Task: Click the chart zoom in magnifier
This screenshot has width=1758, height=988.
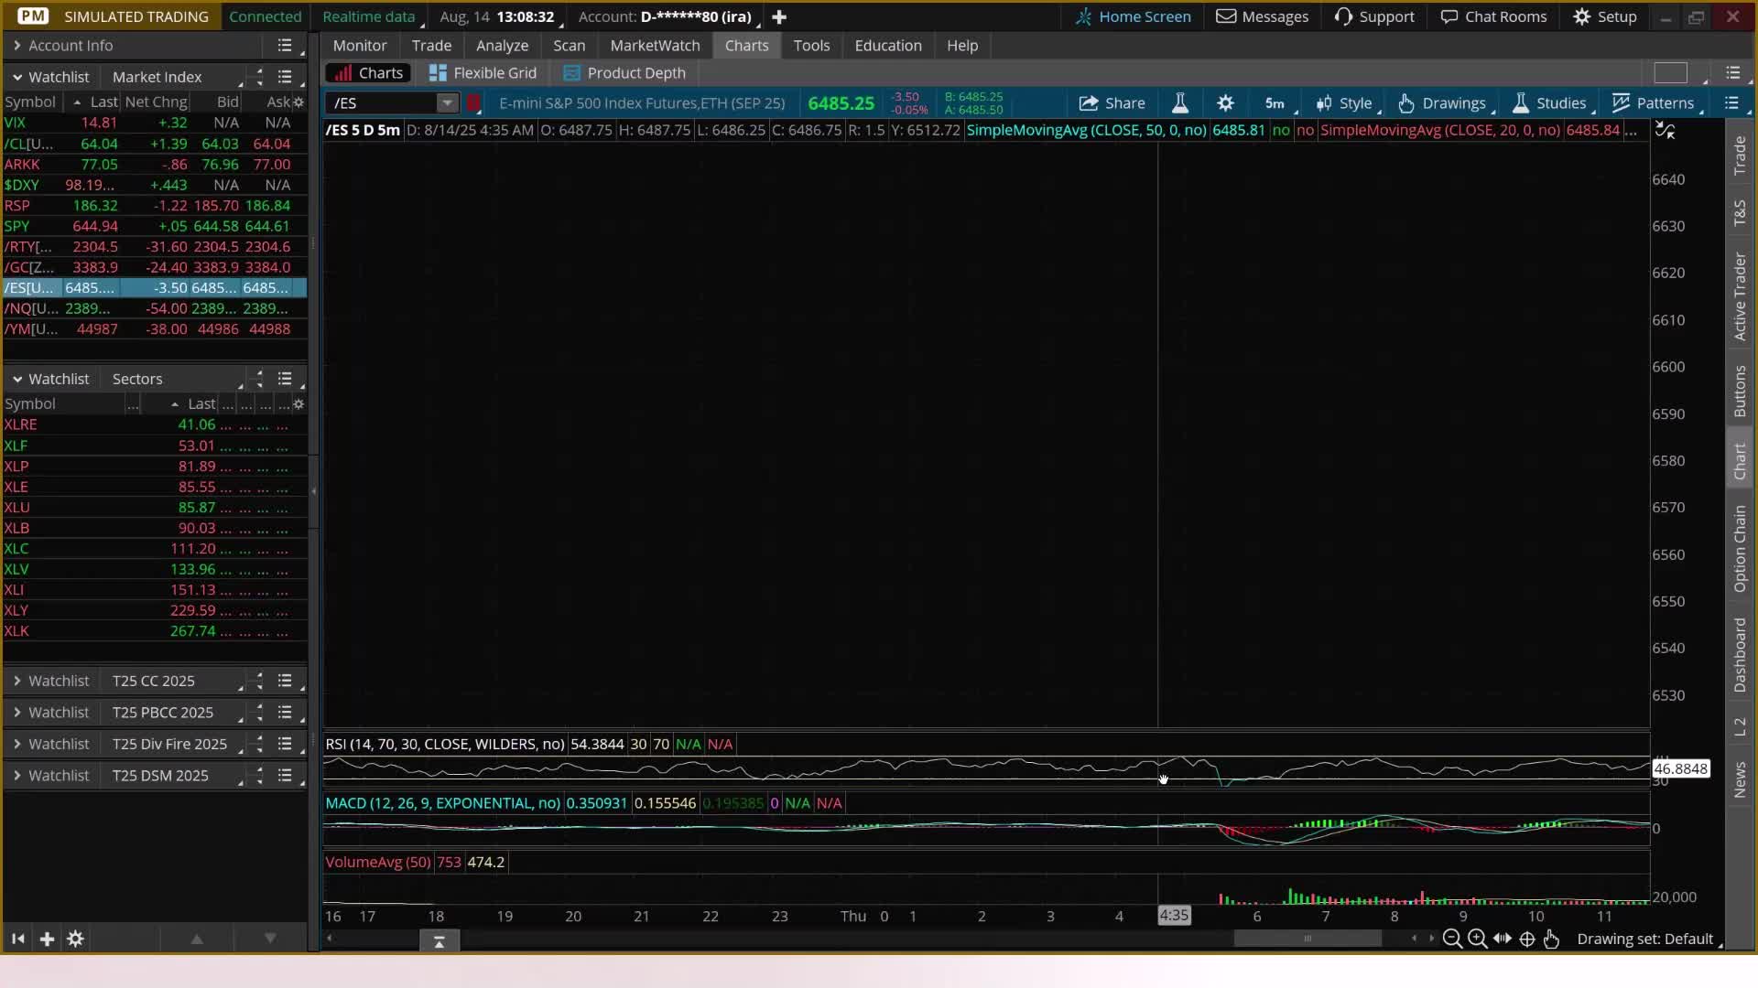Action: pos(1477,939)
